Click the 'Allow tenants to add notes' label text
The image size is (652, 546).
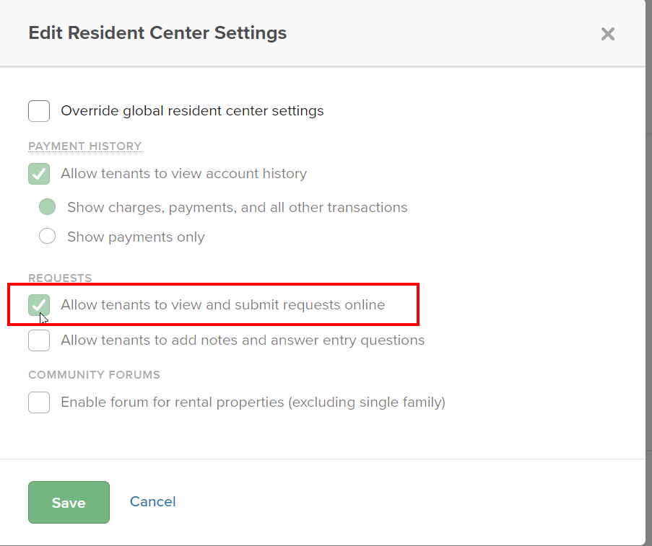coord(243,340)
